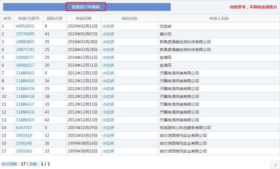Open 小红袄 link in row 15 (class 32)
The height and width of the screenshot is (169, 280).
click(x=108, y=136)
